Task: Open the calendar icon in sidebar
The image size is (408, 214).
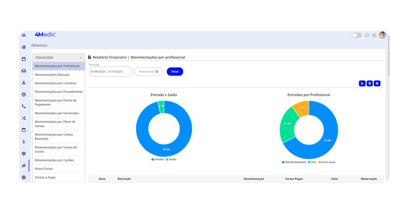Action: point(24,59)
